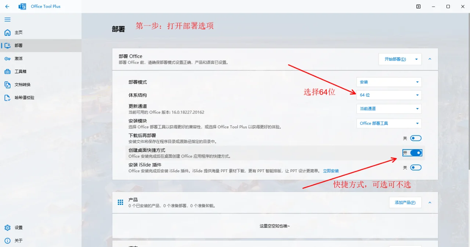The width and height of the screenshot is (470, 247).
Task: Open the 更新通道 dropdown showing 当前通道
Action: 388,108
